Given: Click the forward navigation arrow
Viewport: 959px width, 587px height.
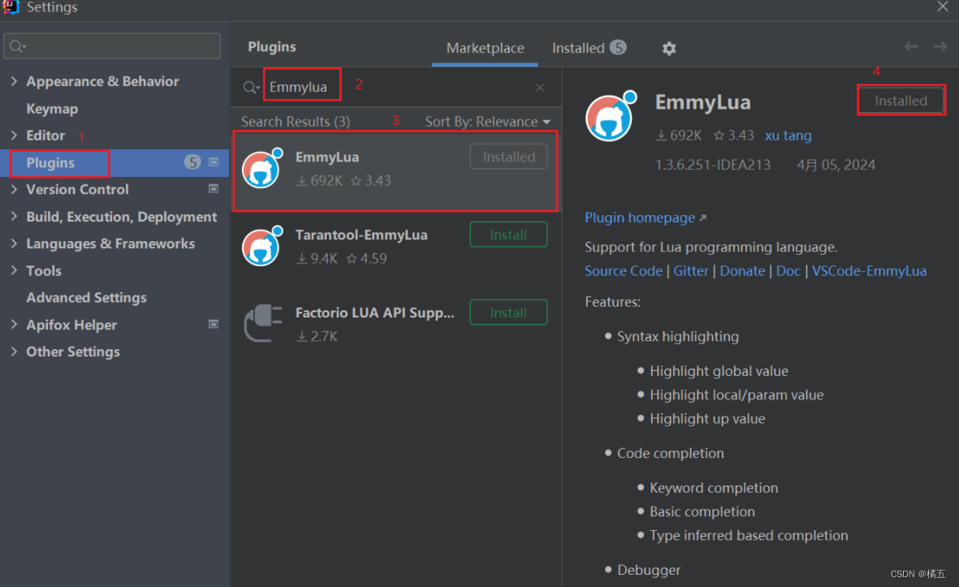Looking at the screenshot, I should pos(940,46).
